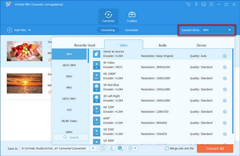Open the Toolbox section
The width and height of the screenshot is (240, 156).
[x=132, y=17]
